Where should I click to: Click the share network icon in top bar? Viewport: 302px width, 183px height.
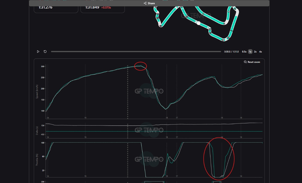[145, 3]
